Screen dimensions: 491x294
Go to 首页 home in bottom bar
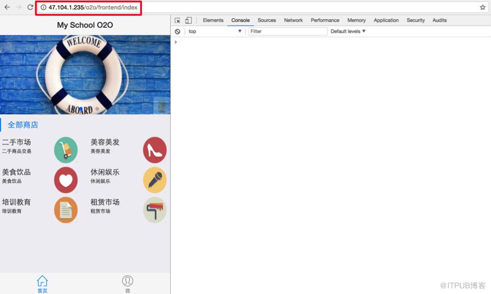(42, 284)
